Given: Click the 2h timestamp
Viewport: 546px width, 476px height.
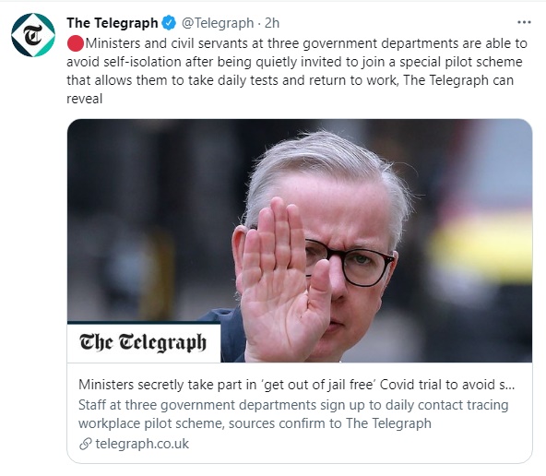Looking at the screenshot, I should pos(272,23).
